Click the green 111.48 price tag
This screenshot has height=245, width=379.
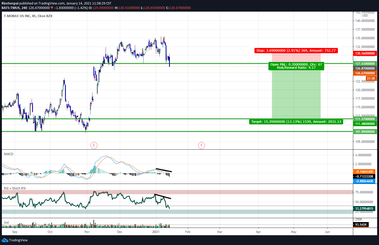(x=365, y=124)
